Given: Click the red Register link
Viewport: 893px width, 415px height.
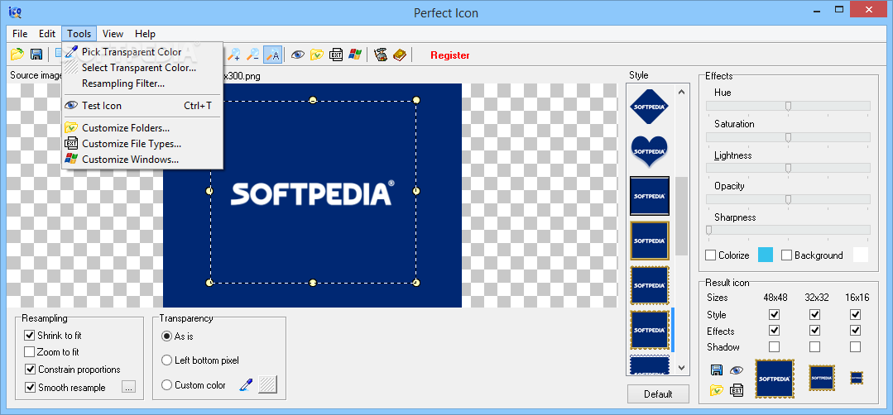Looking at the screenshot, I should (x=450, y=55).
